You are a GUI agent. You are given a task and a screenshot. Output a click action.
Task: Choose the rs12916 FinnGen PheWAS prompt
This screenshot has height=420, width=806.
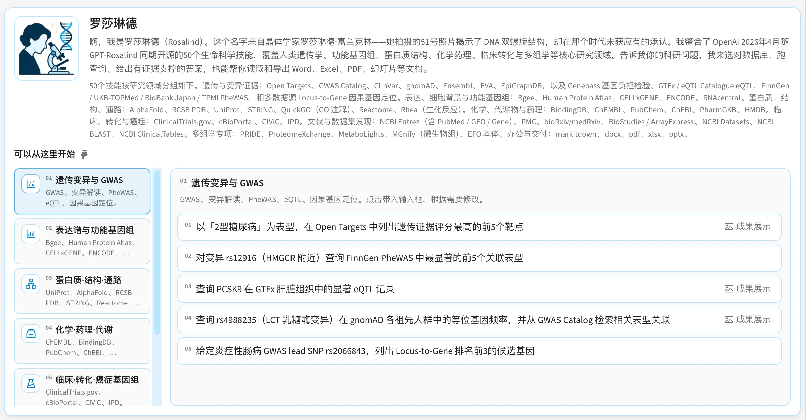pos(480,258)
